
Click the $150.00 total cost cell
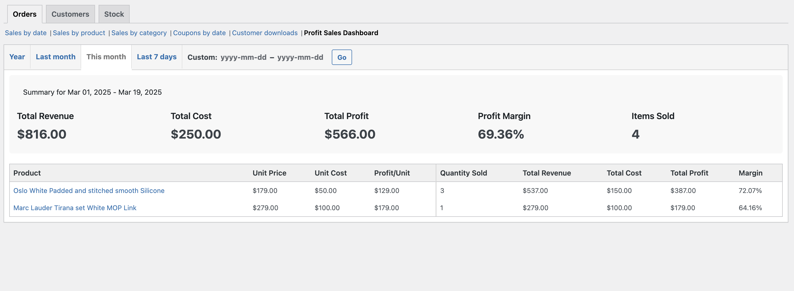tap(619, 191)
